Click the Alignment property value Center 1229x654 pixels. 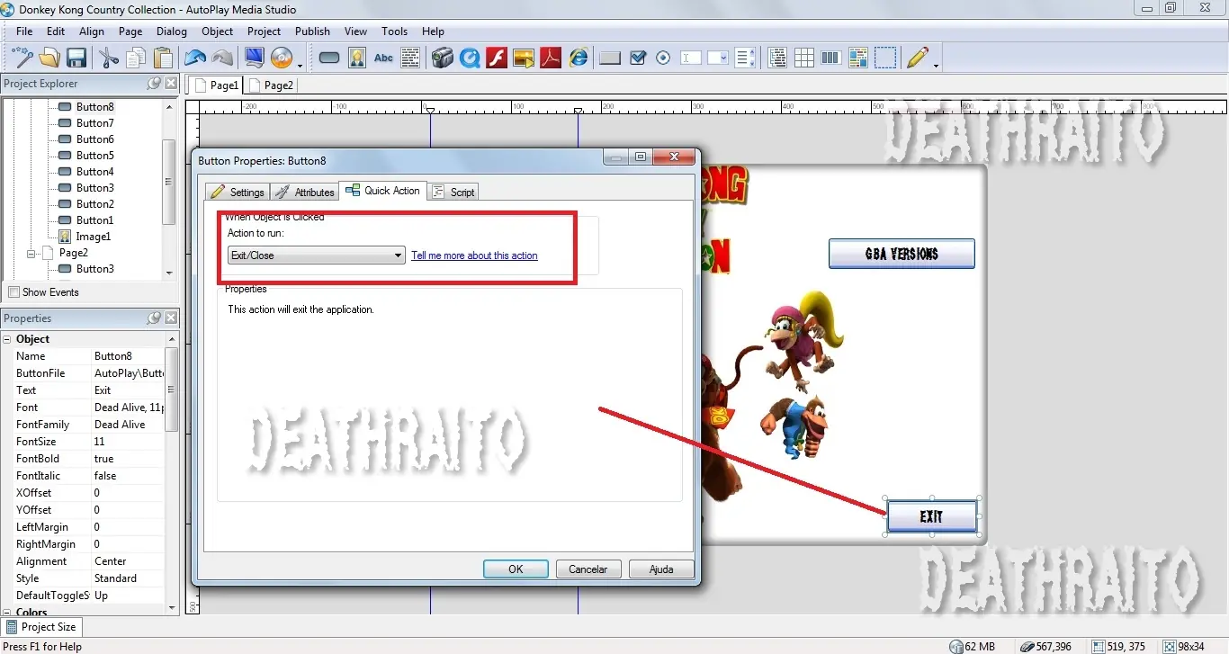pyautogui.click(x=128, y=561)
